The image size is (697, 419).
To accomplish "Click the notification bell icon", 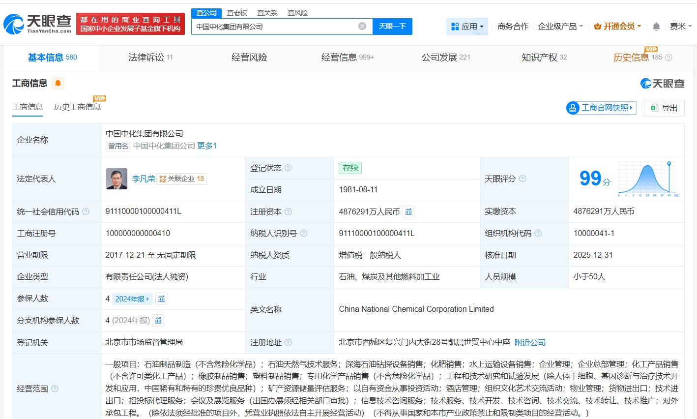I will (x=656, y=27).
